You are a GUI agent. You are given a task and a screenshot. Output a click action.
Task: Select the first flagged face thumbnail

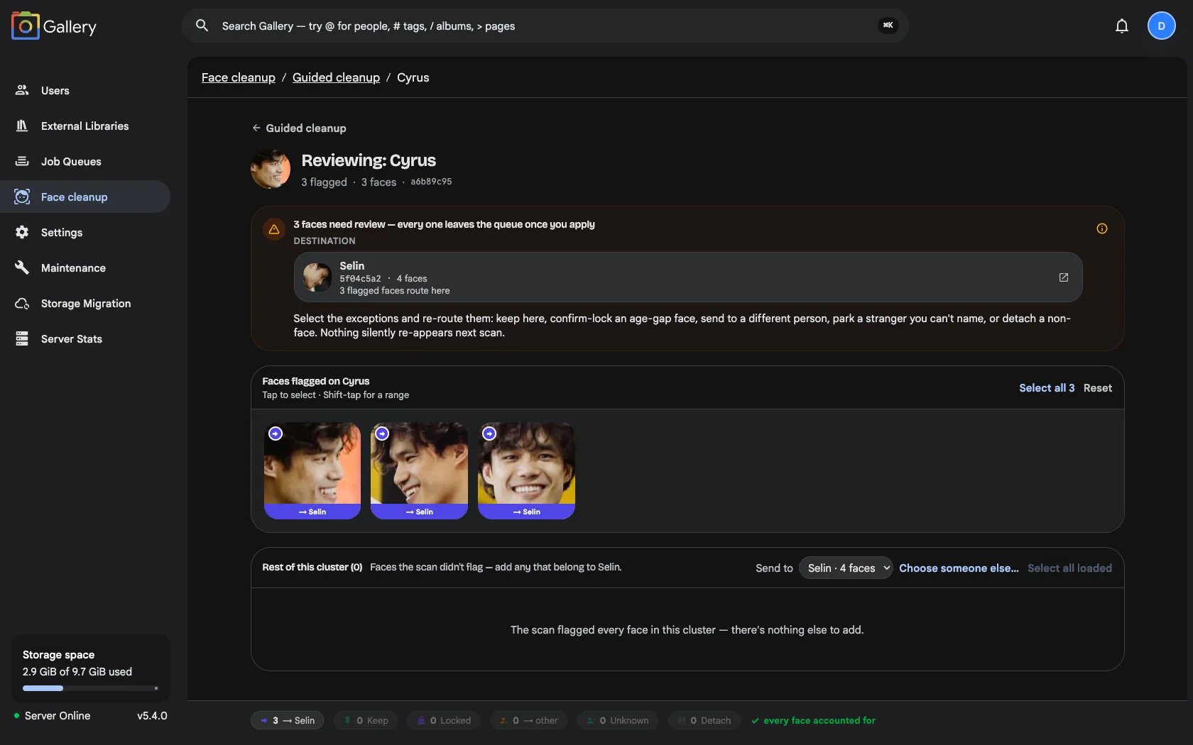(x=312, y=470)
